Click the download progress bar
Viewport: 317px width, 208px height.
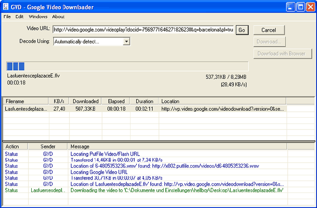[x=127, y=66]
